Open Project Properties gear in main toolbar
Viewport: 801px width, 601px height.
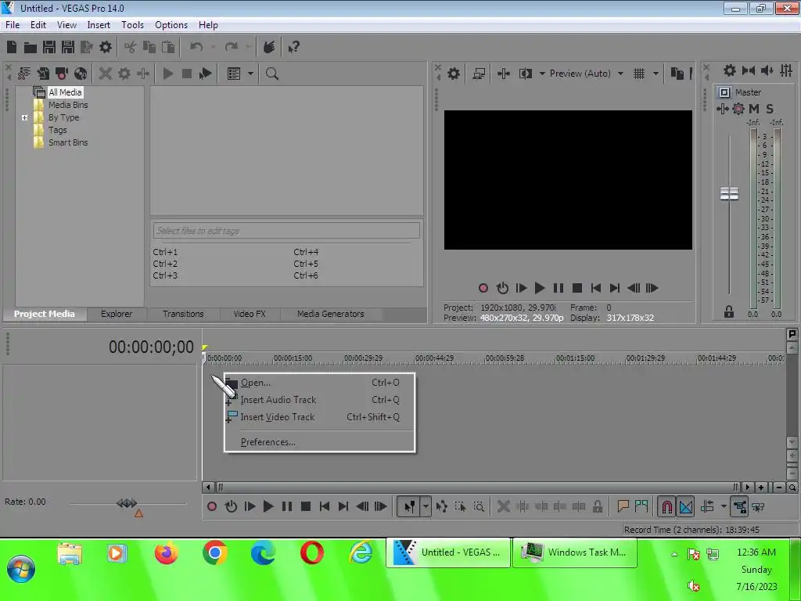106,48
